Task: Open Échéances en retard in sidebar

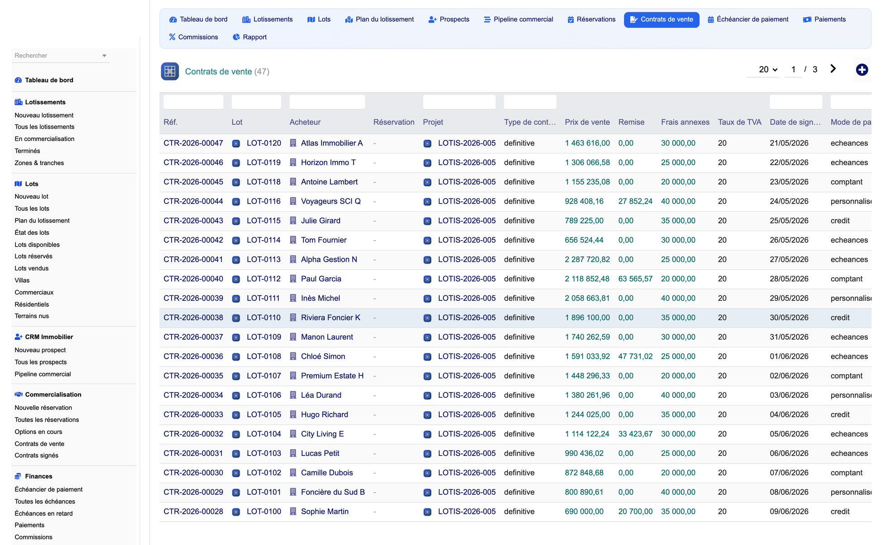Action: coord(43,513)
